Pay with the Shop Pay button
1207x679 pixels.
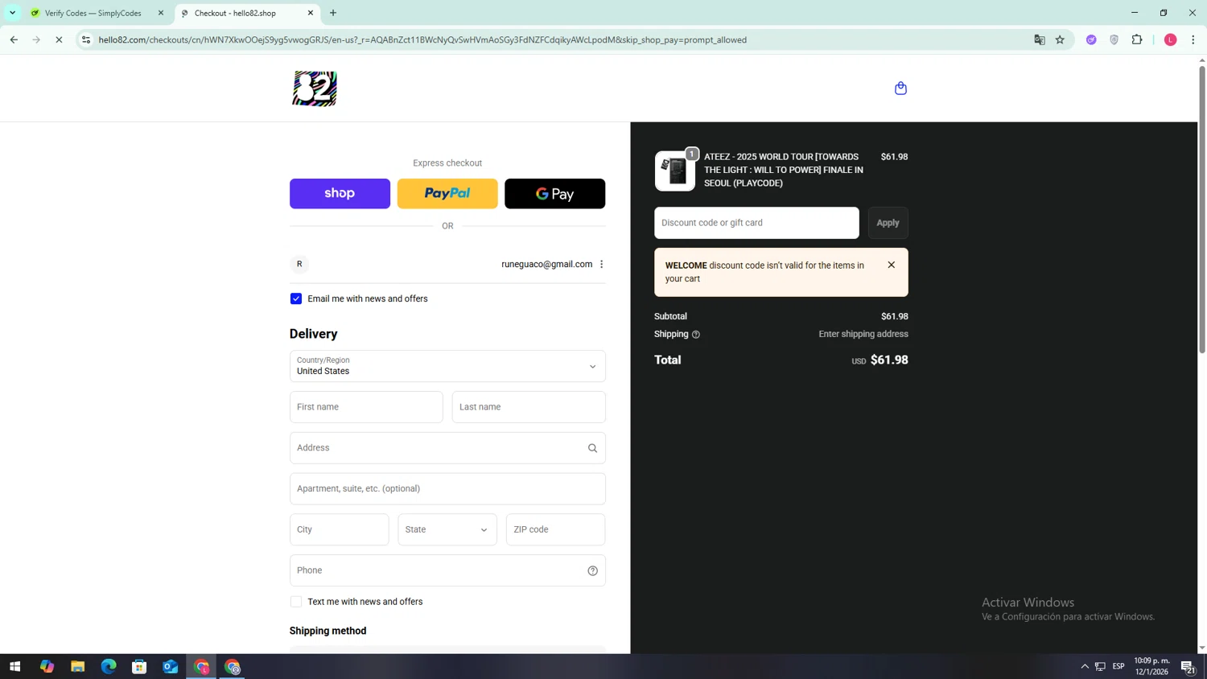[x=340, y=194]
